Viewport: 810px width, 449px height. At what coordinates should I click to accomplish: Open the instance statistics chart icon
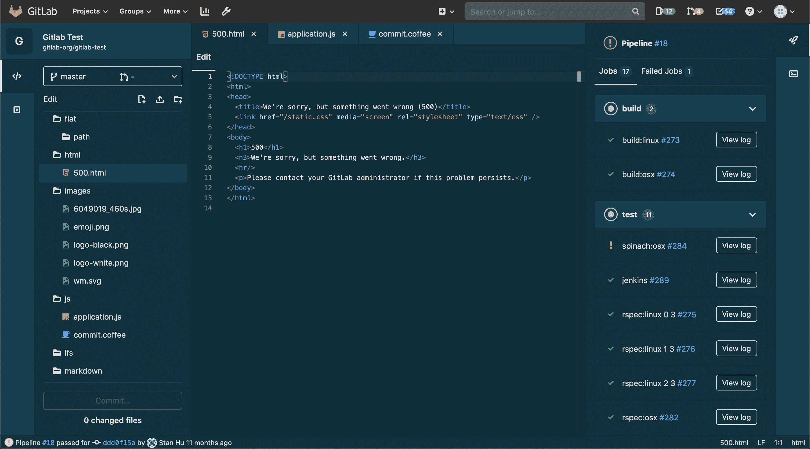[204, 11]
